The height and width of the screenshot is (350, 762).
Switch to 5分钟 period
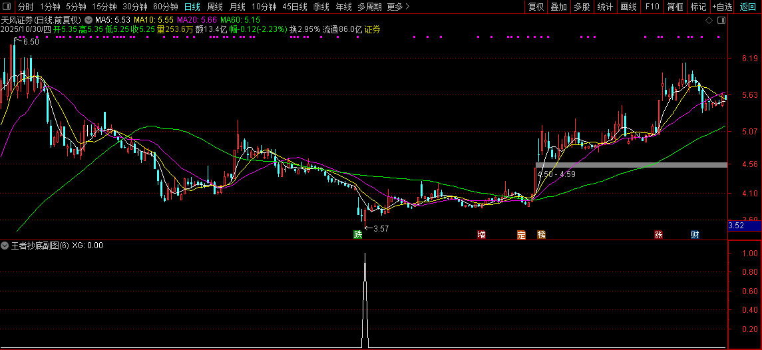coord(75,7)
